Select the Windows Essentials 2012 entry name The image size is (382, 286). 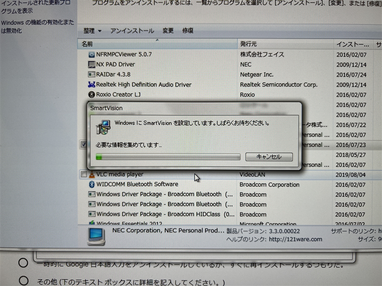click(x=129, y=223)
